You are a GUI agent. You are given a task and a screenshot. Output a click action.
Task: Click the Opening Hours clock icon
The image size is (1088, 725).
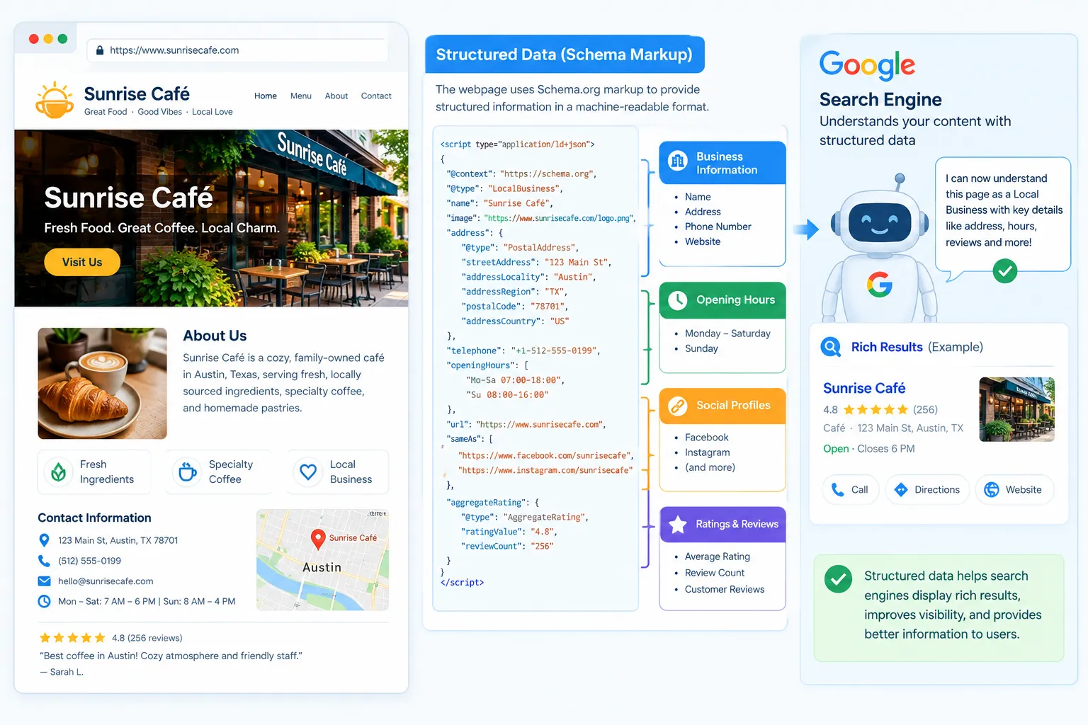[678, 300]
